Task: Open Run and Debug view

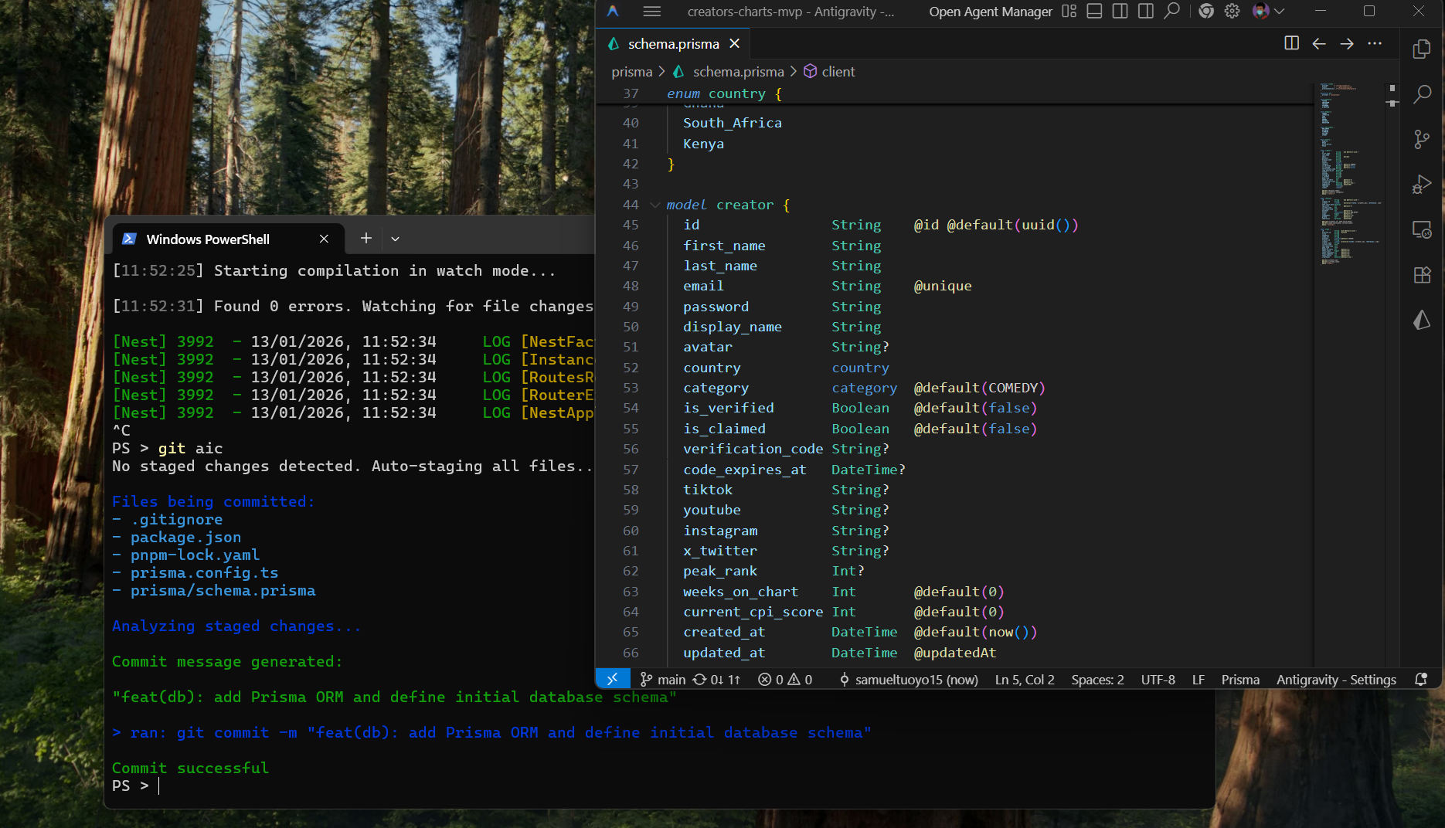Action: click(1422, 185)
